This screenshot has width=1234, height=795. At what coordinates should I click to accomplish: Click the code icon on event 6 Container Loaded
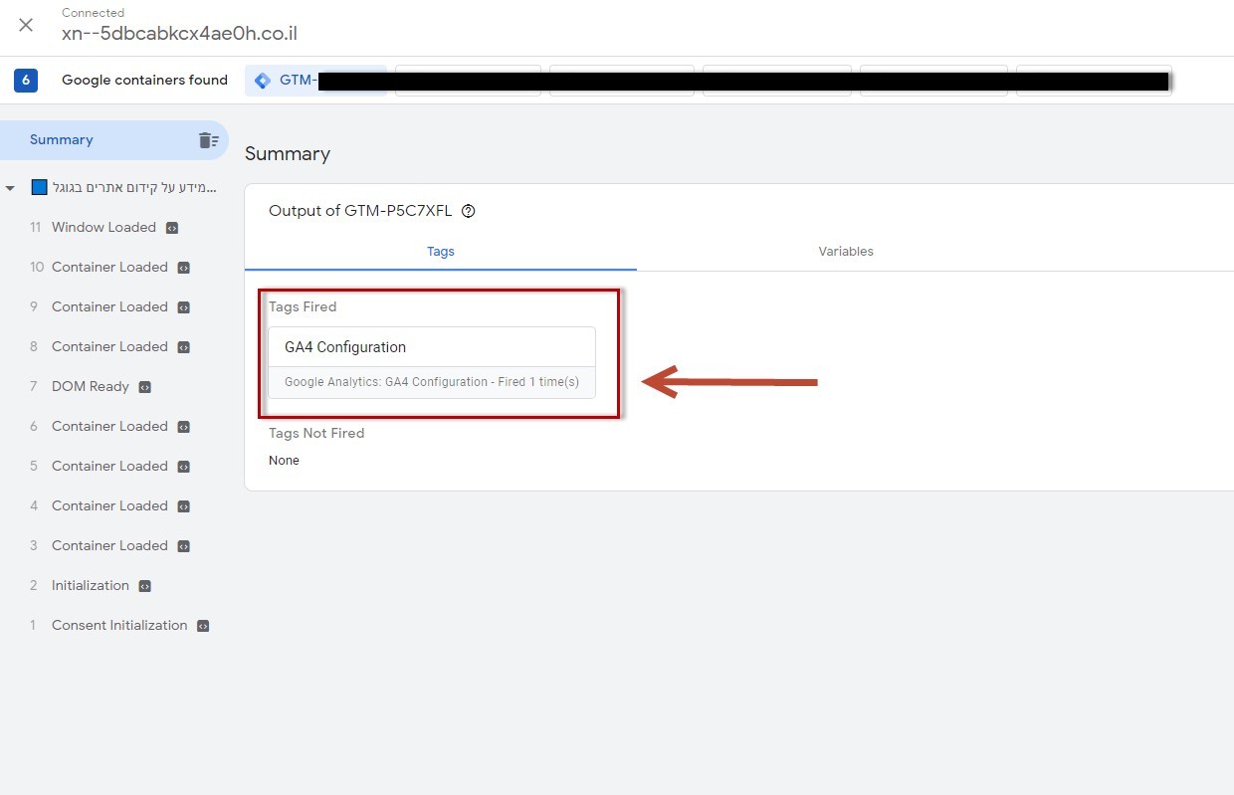183,427
